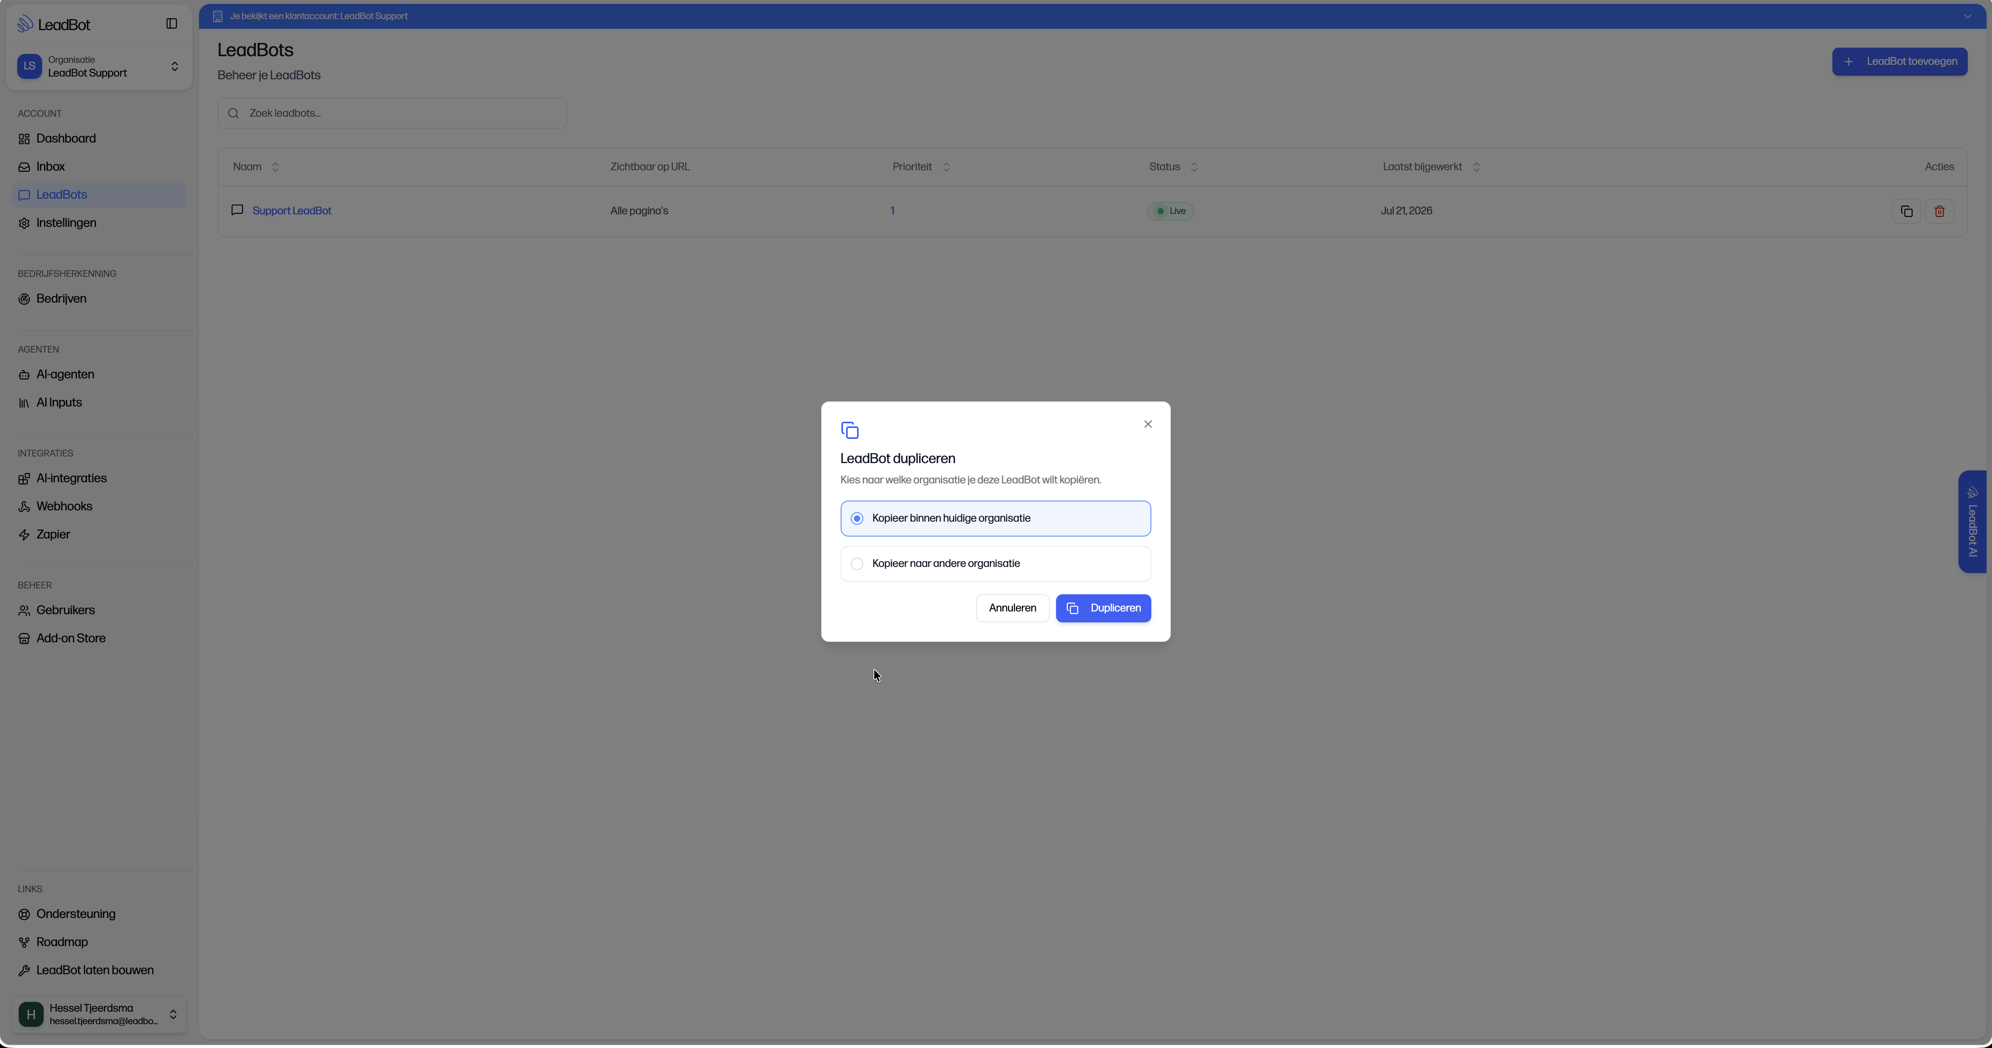Viewport: 1992px width, 1048px height.
Task: Open the Support LeadBot link
Action: click(292, 211)
